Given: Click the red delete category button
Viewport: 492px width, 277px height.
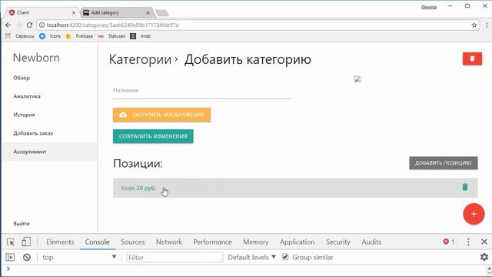Looking at the screenshot, I should coord(472,58).
